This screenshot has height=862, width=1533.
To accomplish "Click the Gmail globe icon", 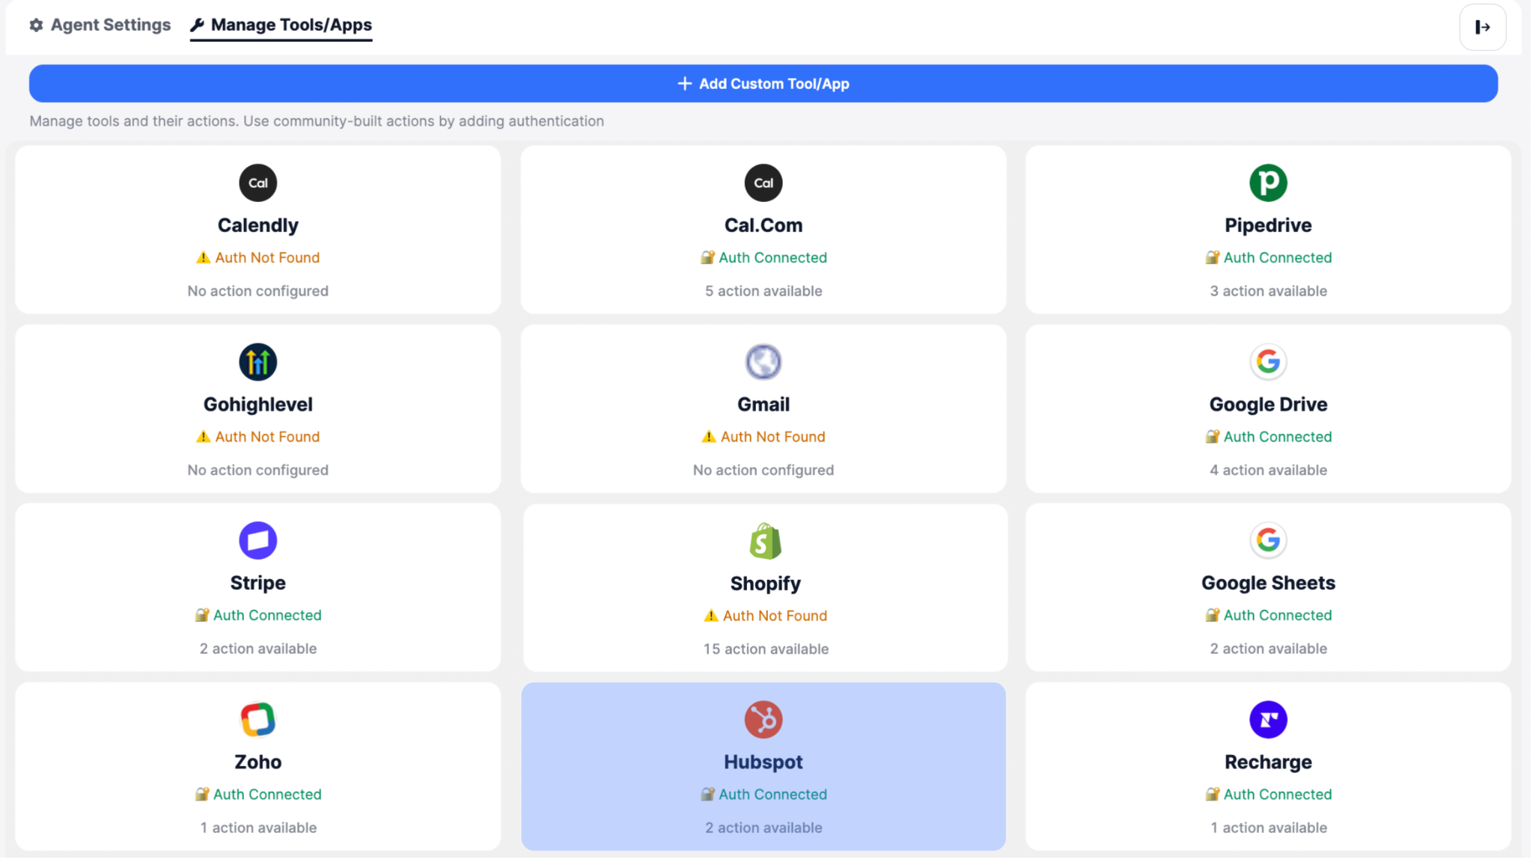I will (x=763, y=362).
